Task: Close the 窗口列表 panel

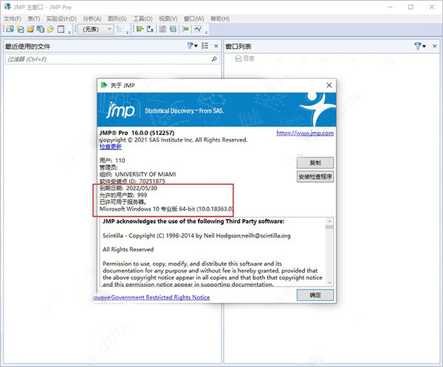Action: pyautogui.click(x=435, y=46)
